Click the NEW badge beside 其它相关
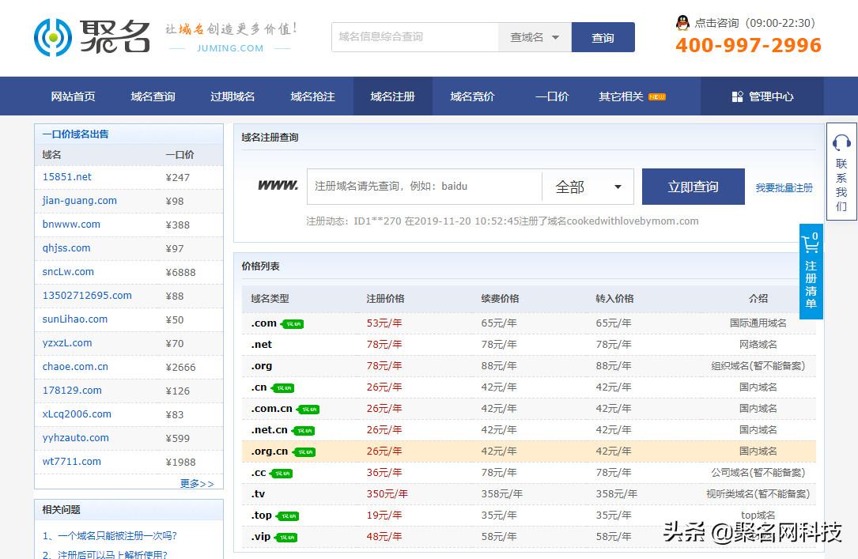Viewport: 858px width, 559px height. tap(656, 97)
